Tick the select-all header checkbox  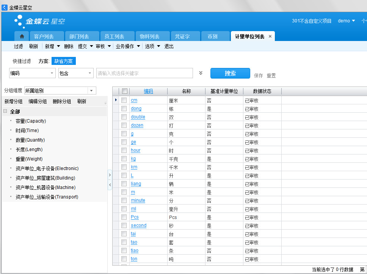pyautogui.click(x=124, y=91)
